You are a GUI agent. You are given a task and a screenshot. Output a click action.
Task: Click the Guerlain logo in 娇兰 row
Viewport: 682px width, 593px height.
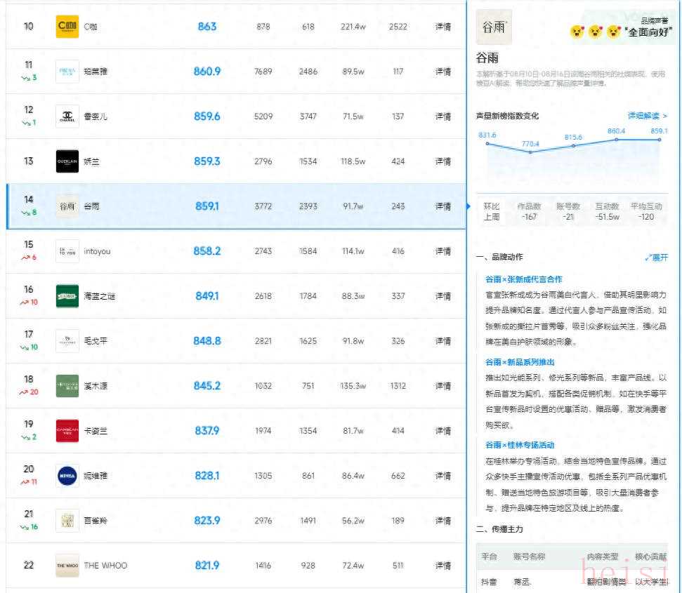click(x=67, y=161)
